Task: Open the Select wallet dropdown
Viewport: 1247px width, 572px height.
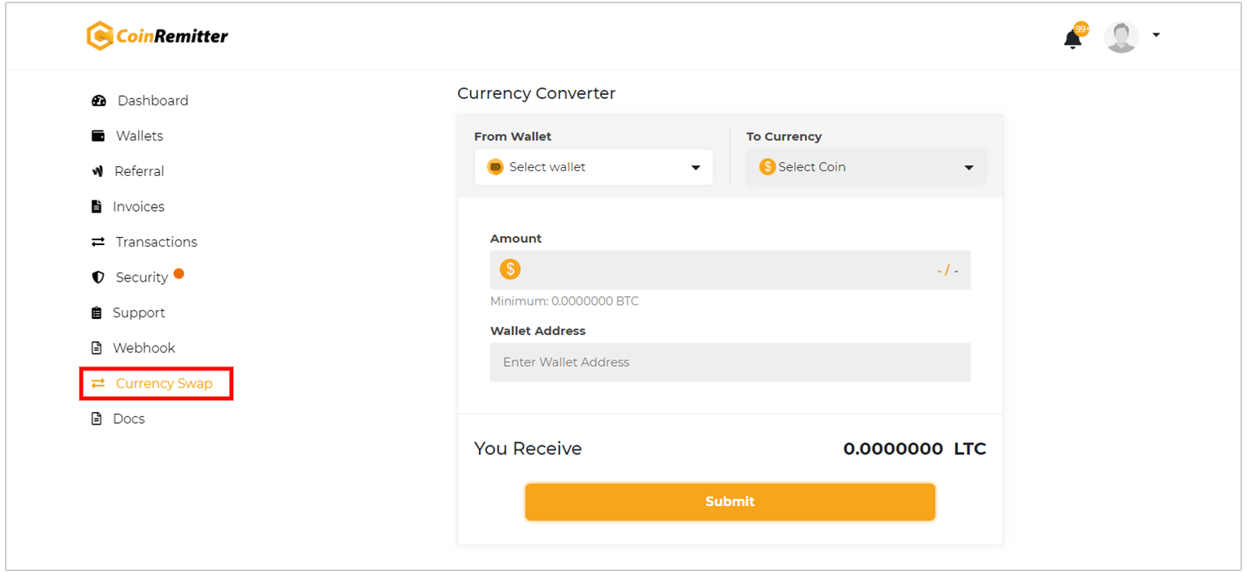Action: tap(593, 167)
